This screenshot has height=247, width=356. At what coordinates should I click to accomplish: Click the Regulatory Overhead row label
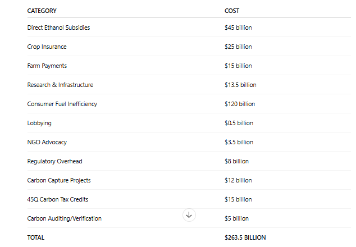point(54,161)
